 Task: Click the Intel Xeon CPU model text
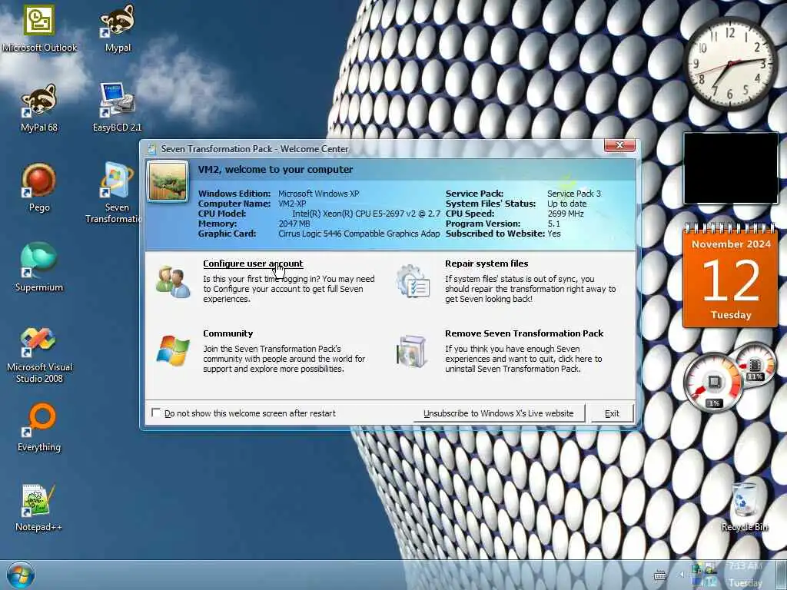[366, 214]
